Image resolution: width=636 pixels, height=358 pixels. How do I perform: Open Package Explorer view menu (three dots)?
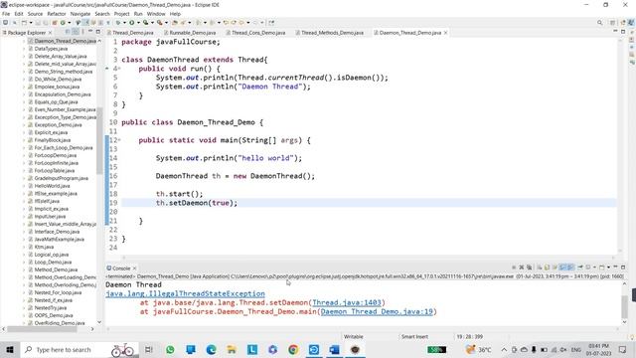(x=82, y=32)
